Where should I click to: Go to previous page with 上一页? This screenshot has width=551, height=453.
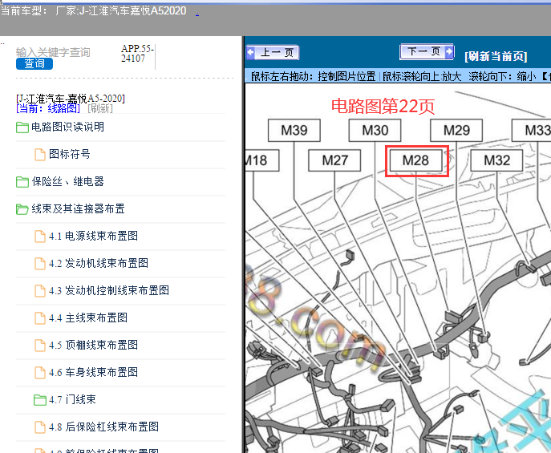click(273, 53)
